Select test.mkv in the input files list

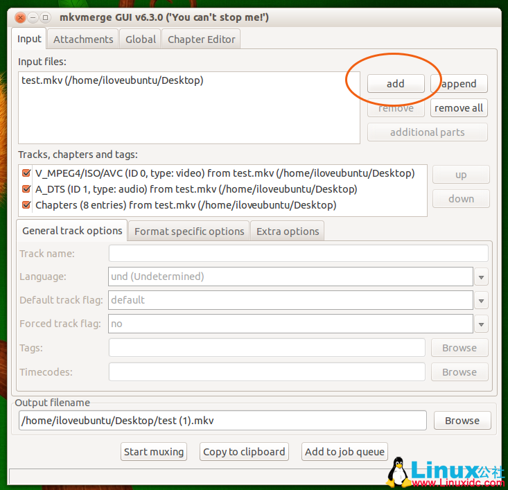112,80
